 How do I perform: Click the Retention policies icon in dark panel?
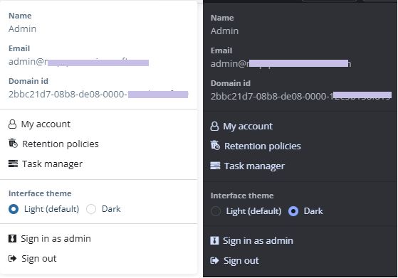[215, 146]
